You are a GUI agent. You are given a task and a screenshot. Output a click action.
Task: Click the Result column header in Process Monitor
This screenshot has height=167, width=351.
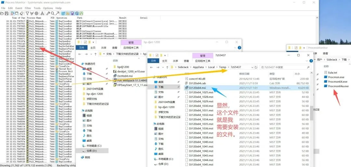[x=123, y=18]
